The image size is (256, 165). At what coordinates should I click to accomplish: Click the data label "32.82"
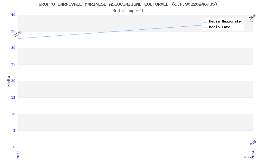[18, 34]
